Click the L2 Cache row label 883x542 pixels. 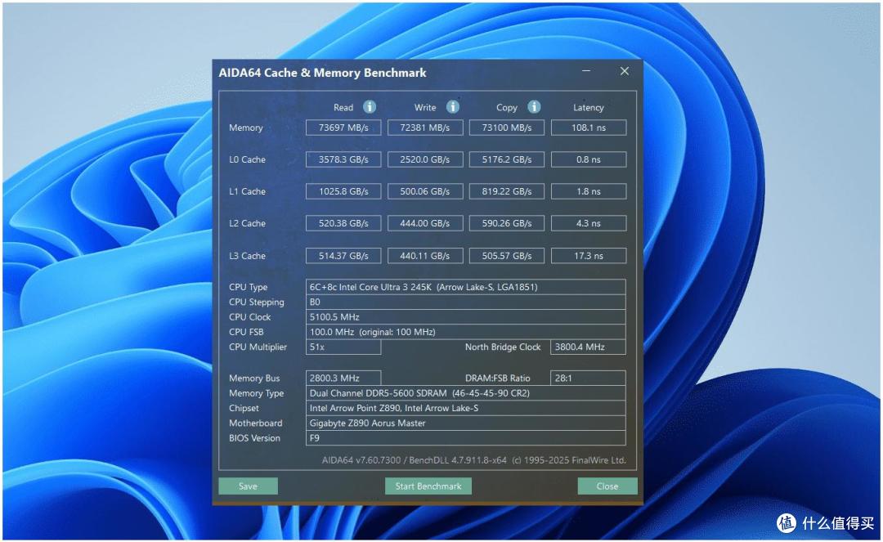[x=247, y=223]
